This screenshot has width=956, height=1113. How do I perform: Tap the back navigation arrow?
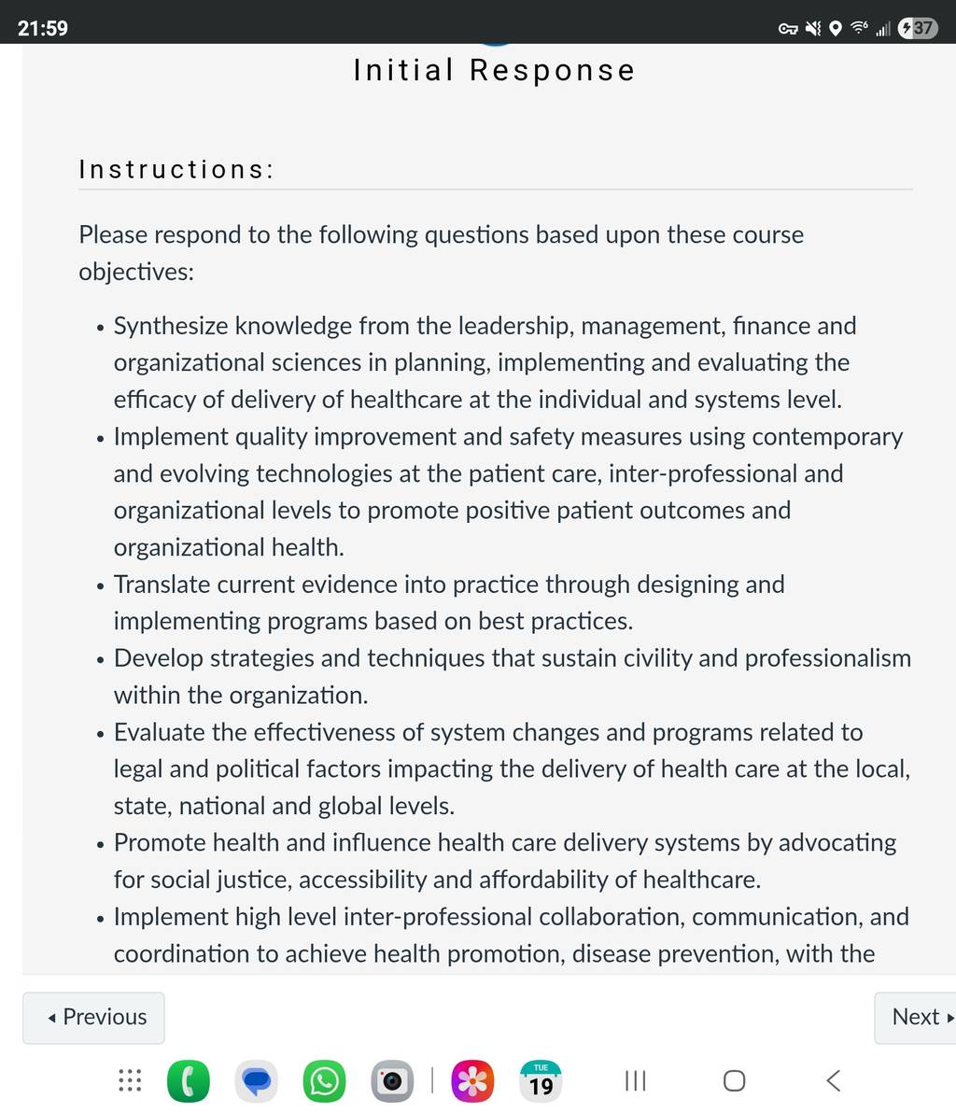click(834, 1081)
